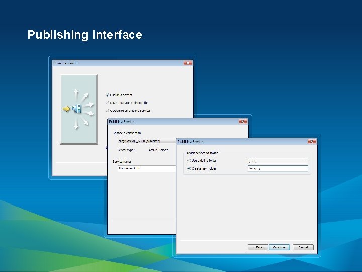The width and height of the screenshot is (362, 272).
Task: Open the "Choose a connection" dropdown
Action: tap(147, 141)
